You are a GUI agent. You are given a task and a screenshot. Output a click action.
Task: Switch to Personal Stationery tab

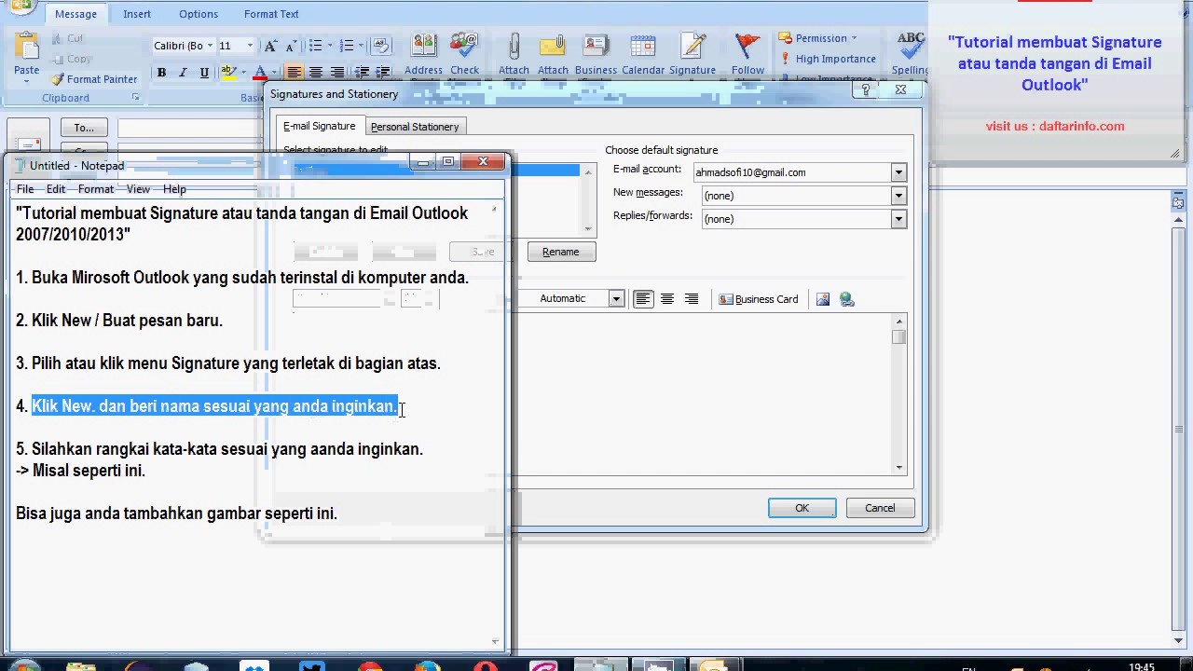415,127
